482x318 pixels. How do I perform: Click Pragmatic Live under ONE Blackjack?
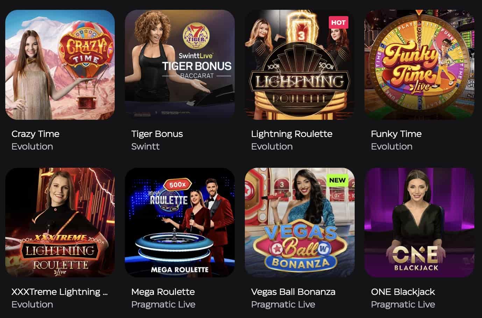pos(403,304)
